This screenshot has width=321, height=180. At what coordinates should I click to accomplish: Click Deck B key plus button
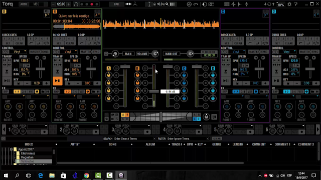[97, 83]
